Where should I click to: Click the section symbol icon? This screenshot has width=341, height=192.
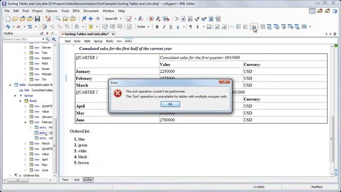tap(198, 27)
